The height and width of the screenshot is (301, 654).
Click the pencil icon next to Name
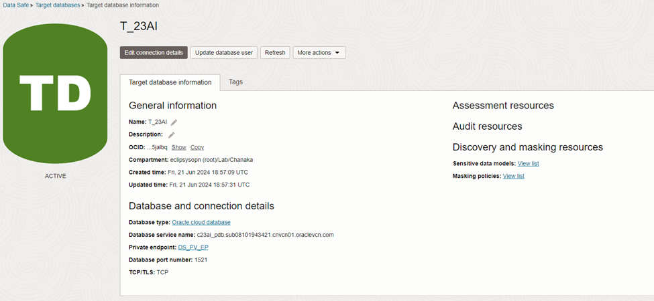click(174, 122)
